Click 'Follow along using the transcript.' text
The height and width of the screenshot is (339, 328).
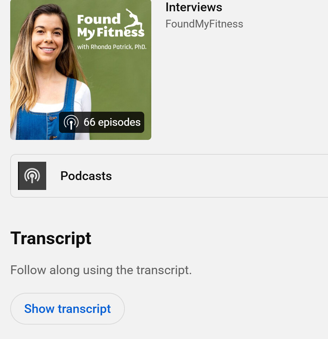tap(101, 270)
